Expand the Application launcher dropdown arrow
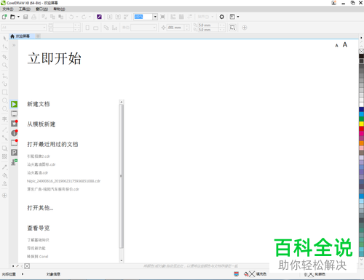 tap(238, 17)
